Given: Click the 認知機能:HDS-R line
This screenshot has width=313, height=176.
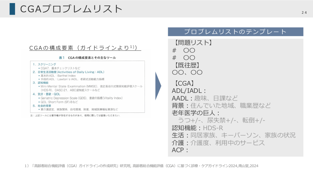Looking at the screenshot, I should click(x=197, y=128).
